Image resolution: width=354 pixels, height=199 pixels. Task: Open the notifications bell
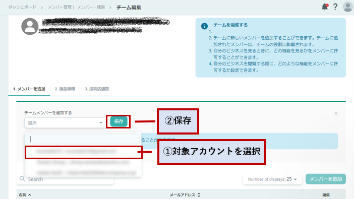325,7
